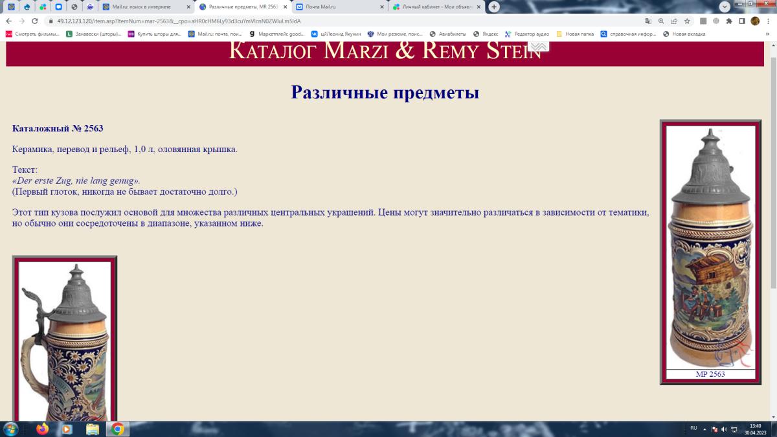Open the network tray icon
Viewport: 777px width, 437px height.
tap(734, 429)
